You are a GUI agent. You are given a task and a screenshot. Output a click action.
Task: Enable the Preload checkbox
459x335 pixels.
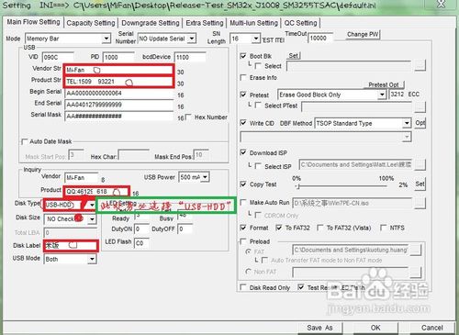click(x=243, y=241)
